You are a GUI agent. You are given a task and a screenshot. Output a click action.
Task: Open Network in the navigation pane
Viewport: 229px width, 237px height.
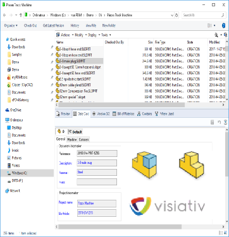tap(13, 191)
